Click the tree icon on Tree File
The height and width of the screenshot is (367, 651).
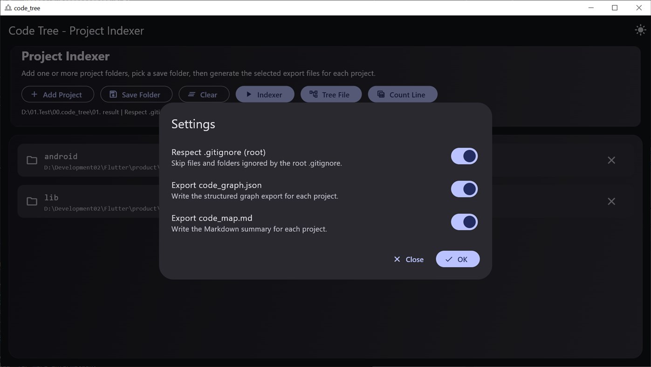click(x=314, y=94)
